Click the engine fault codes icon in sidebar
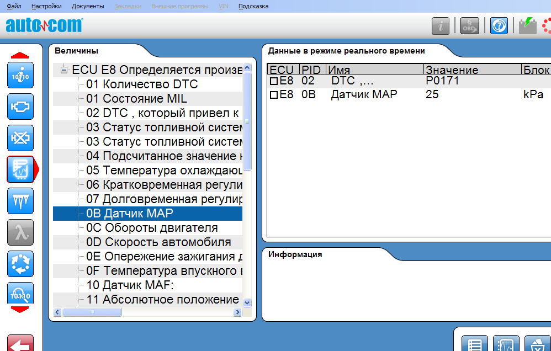This screenshot has width=551, height=351. coord(20,107)
